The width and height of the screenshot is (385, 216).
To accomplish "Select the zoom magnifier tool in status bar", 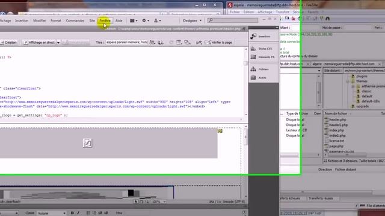I will tap(147, 202).
